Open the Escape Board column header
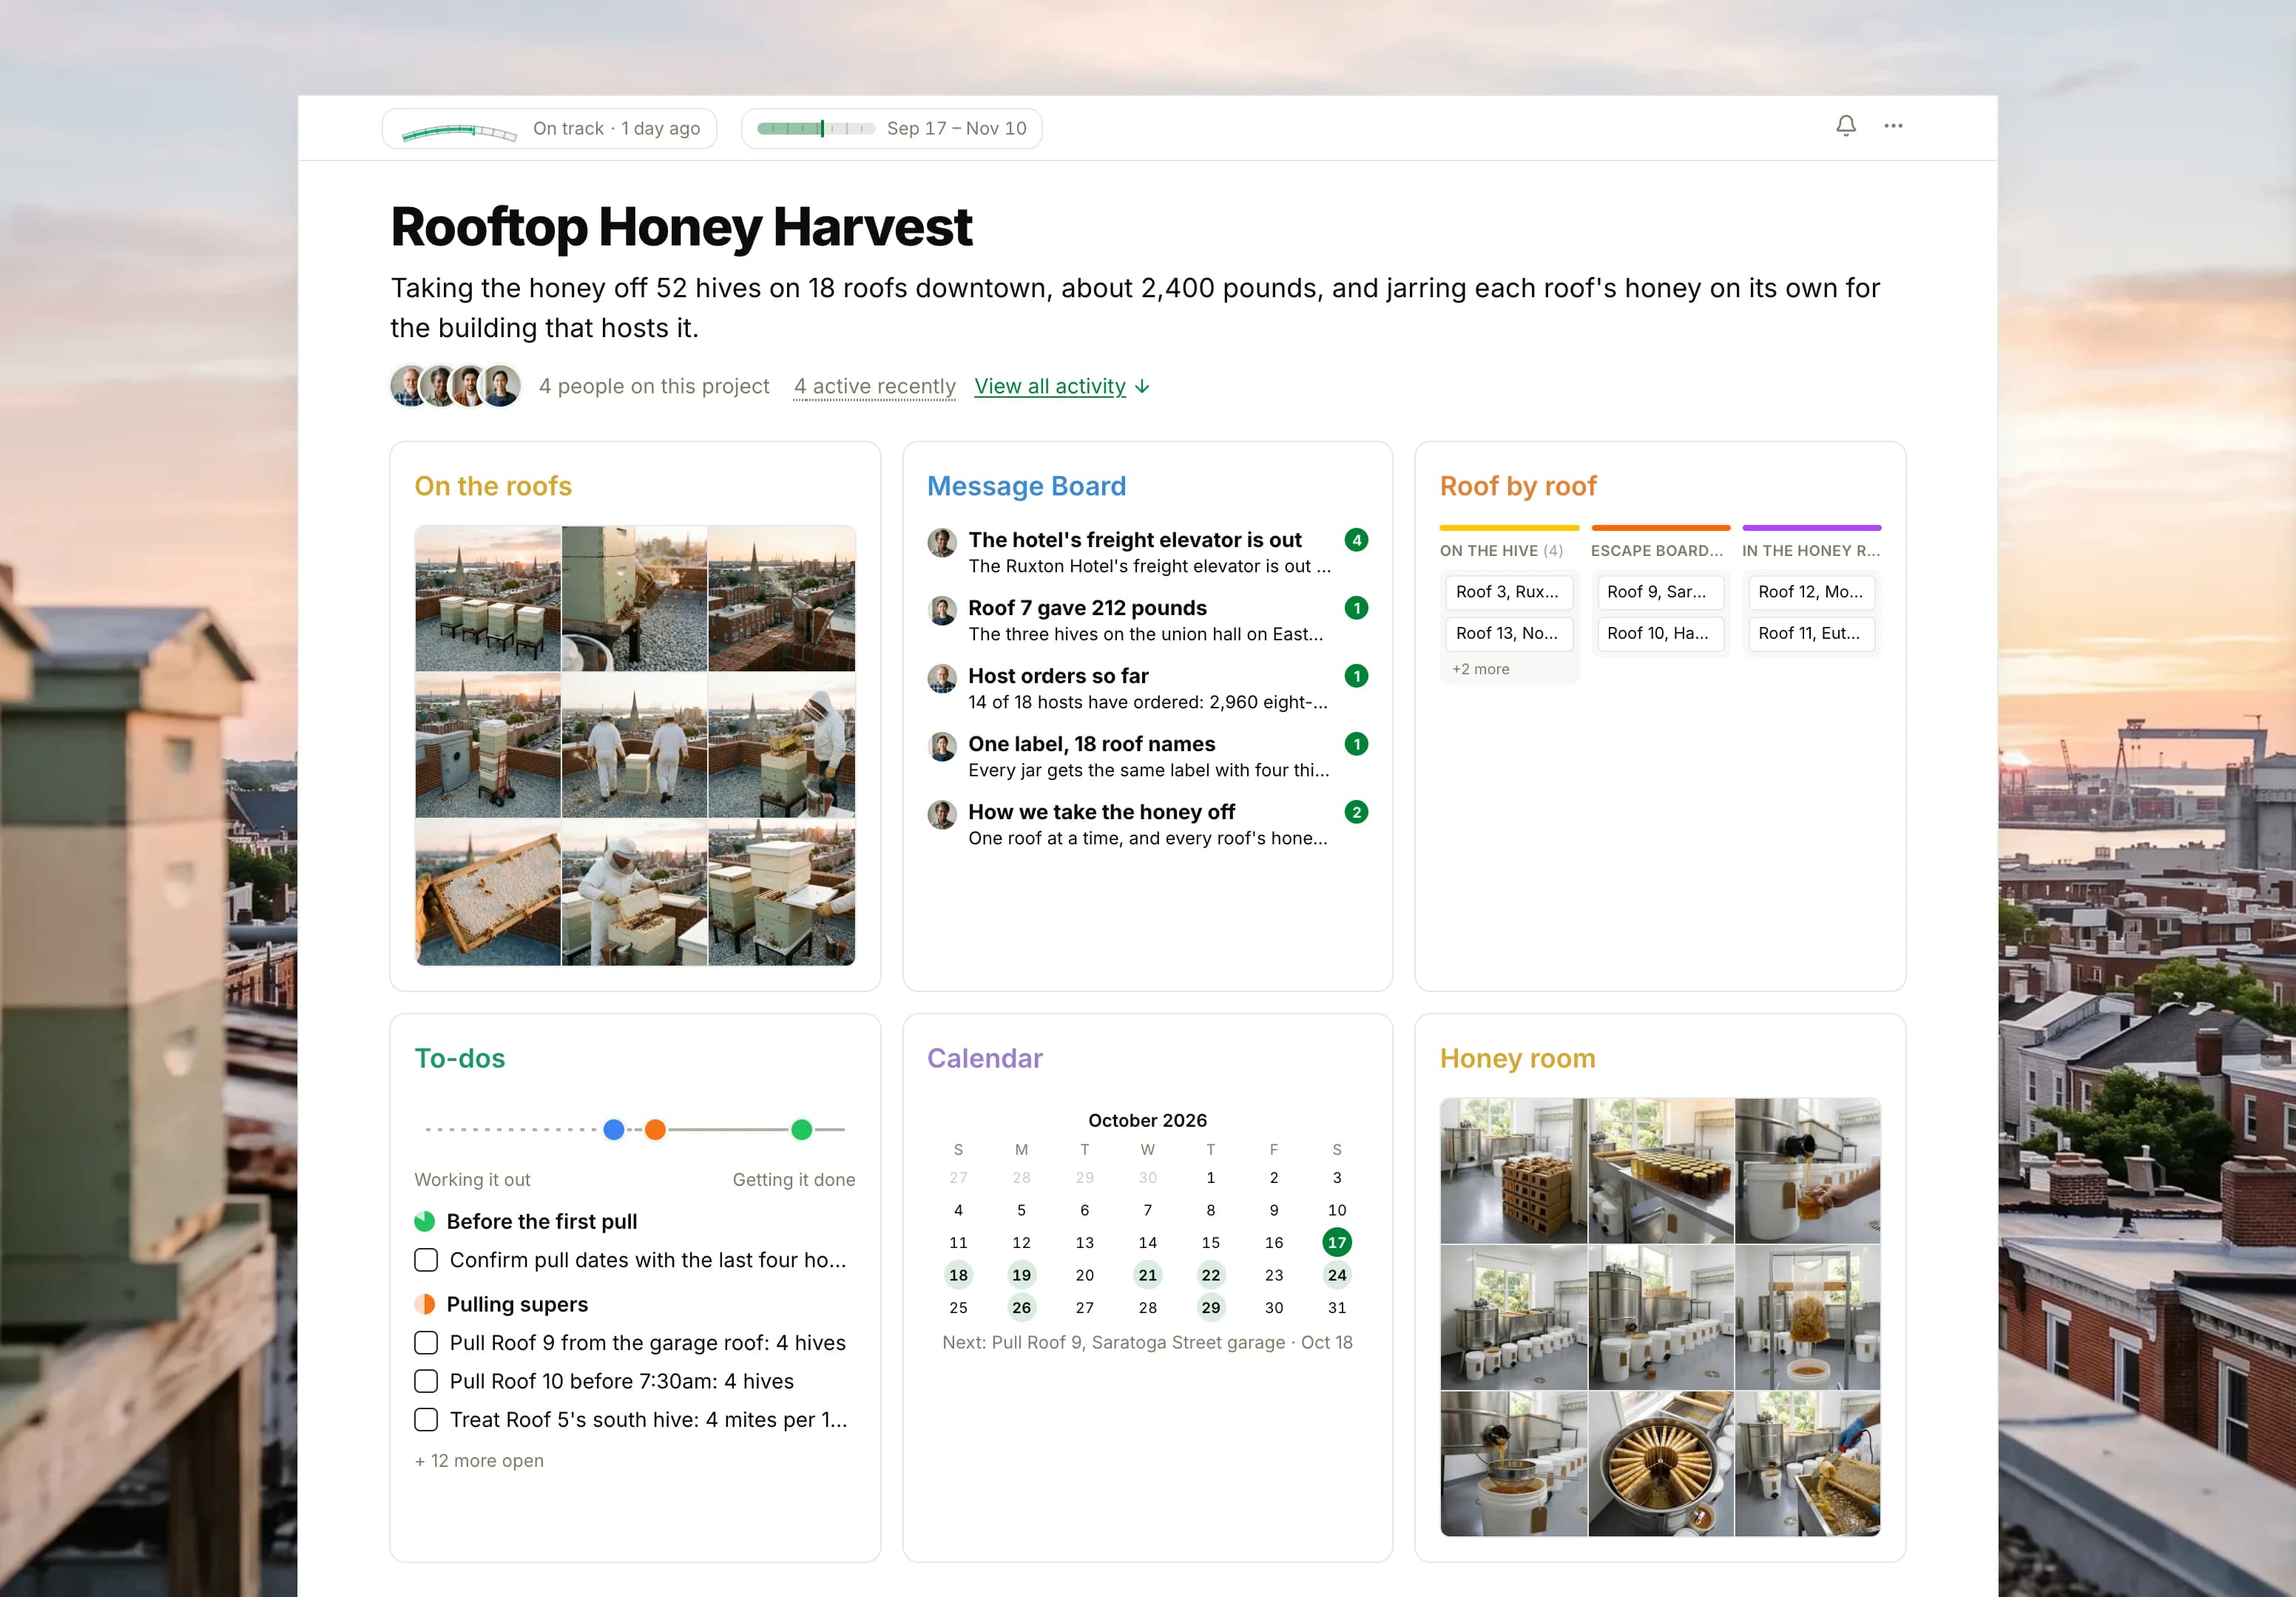 1657,551
